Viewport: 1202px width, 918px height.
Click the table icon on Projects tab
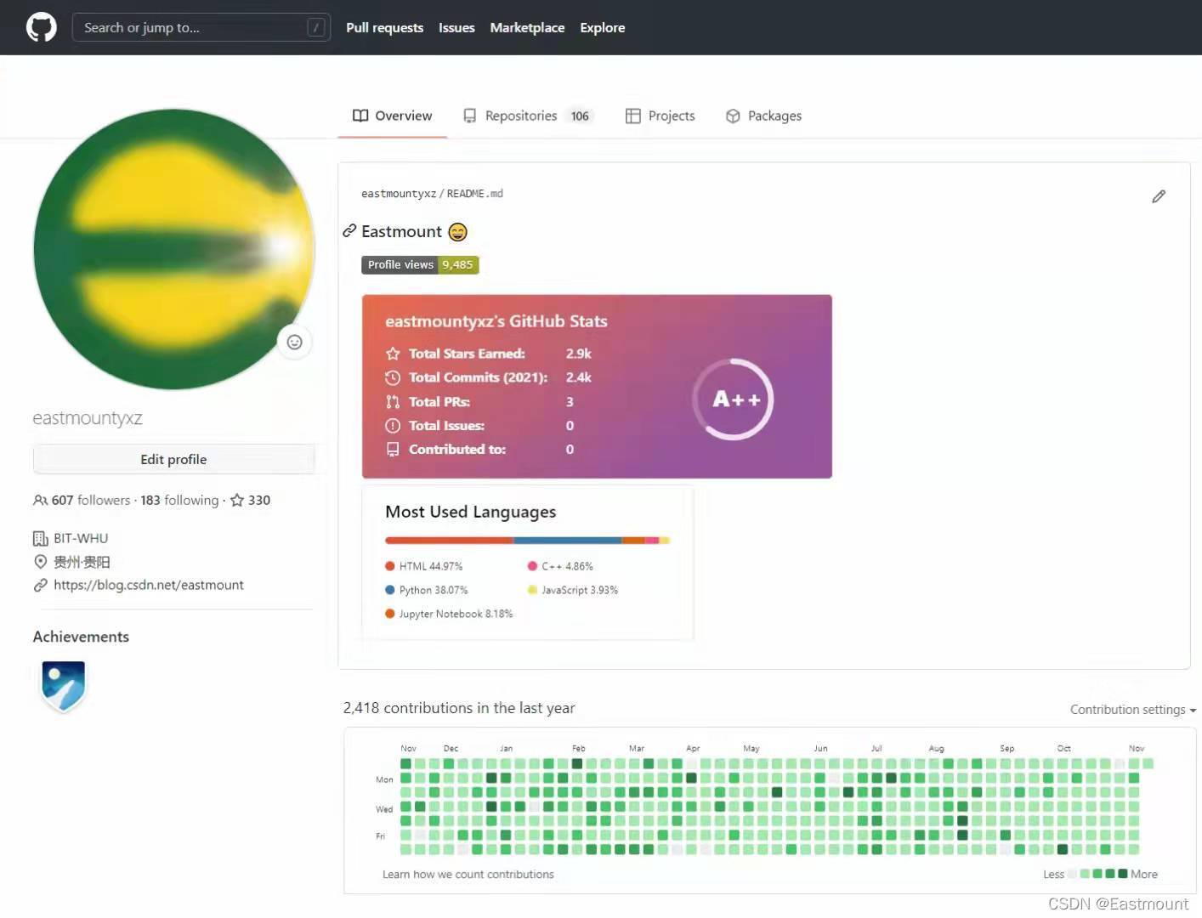pyautogui.click(x=632, y=116)
